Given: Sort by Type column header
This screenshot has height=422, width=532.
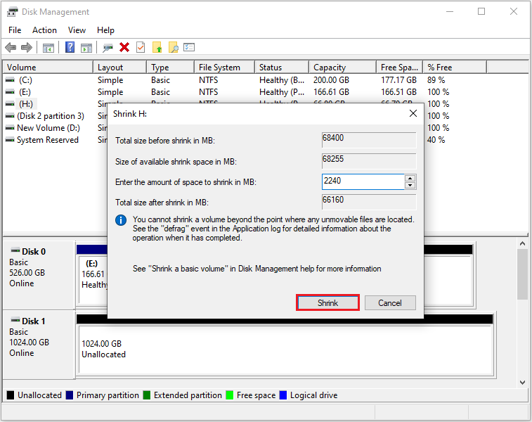Looking at the screenshot, I should pyautogui.click(x=170, y=68).
